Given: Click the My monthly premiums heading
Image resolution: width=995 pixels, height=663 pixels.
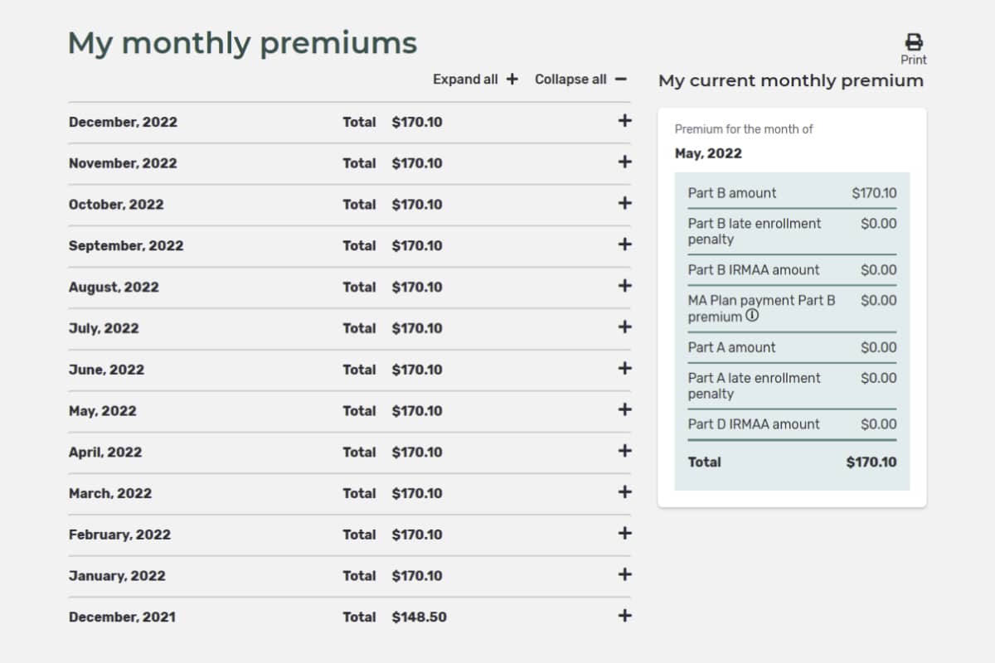Looking at the screenshot, I should pos(243,42).
